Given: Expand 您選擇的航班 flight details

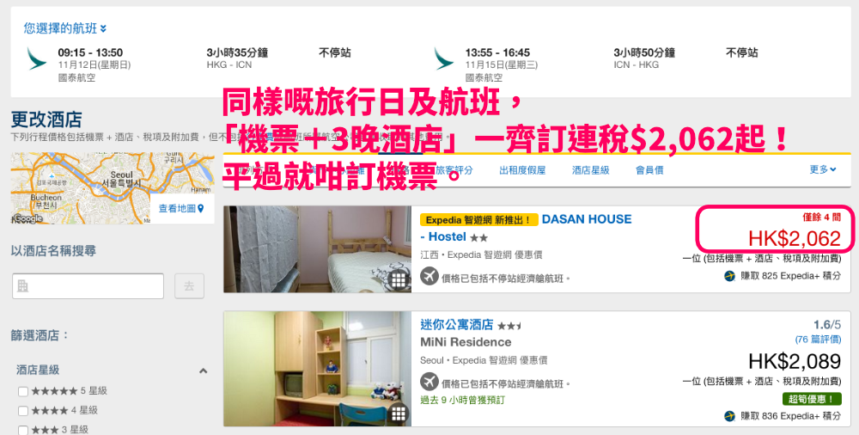Looking at the screenshot, I should 64,28.
